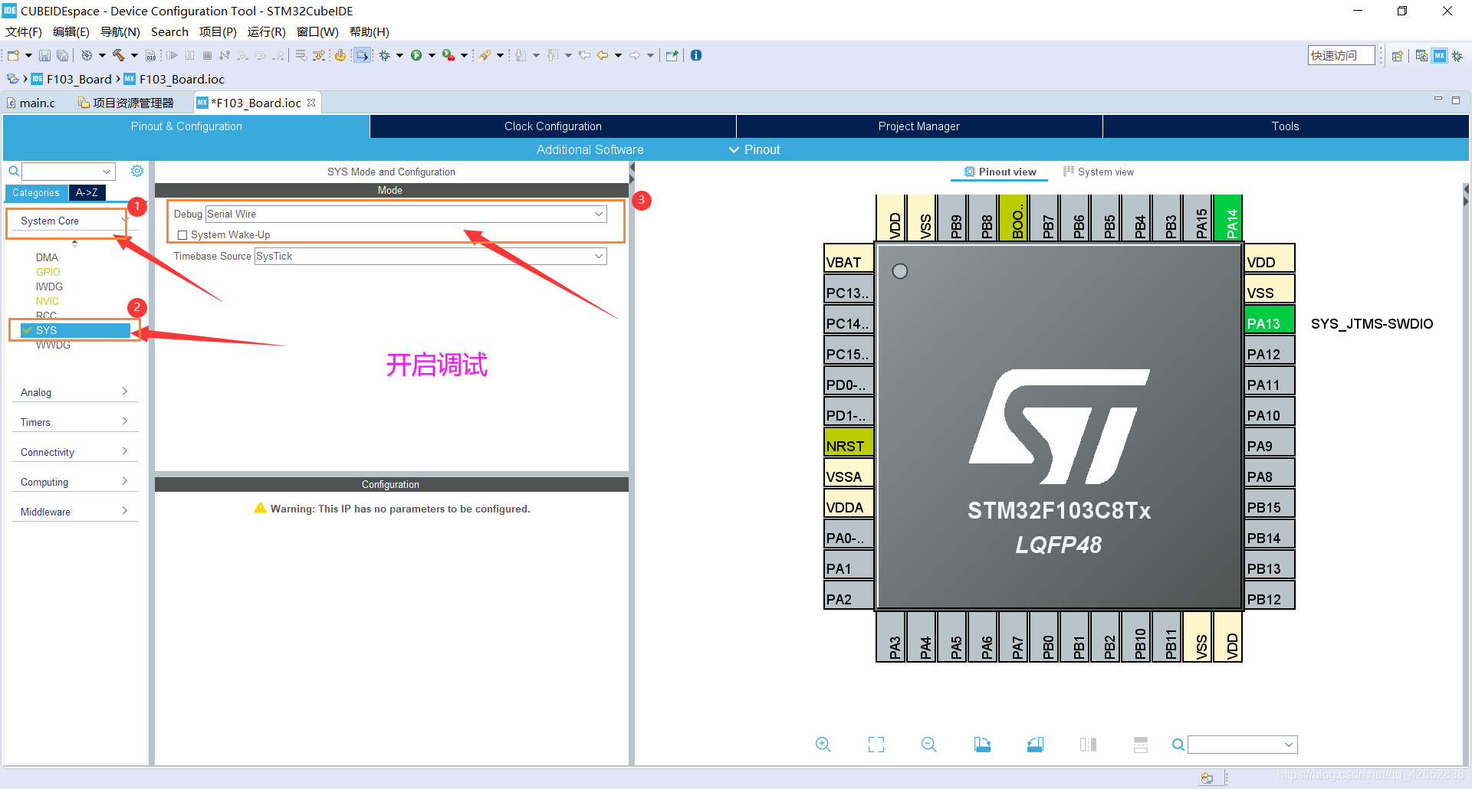Click the binary 010 file icon
This screenshot has width=1472, height=789.
pyautogui.click(x=150, y=55)
